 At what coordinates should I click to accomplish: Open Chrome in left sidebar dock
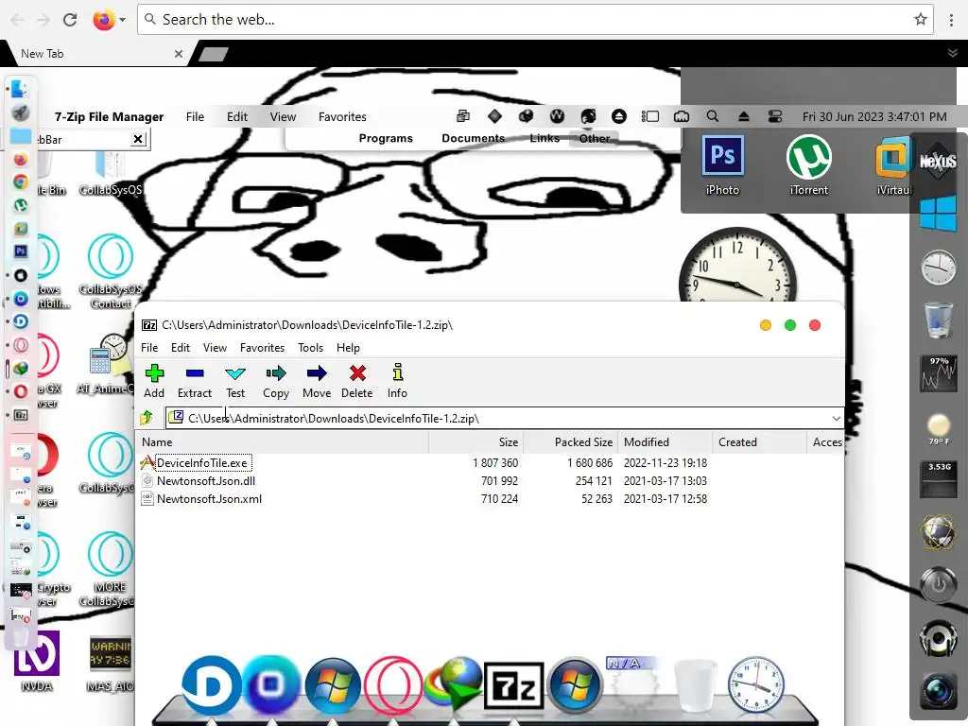[x=21, y=182]
